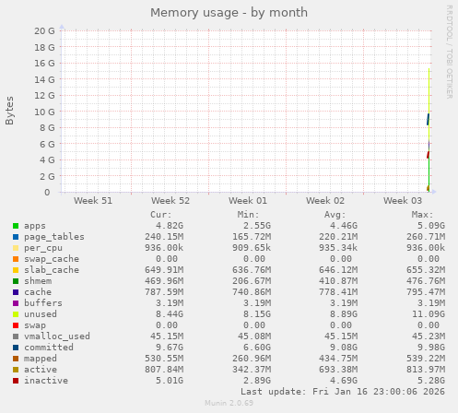Click the buffers purple legend square
Viewport: 458px width, 413px height.
pos(16,303)
